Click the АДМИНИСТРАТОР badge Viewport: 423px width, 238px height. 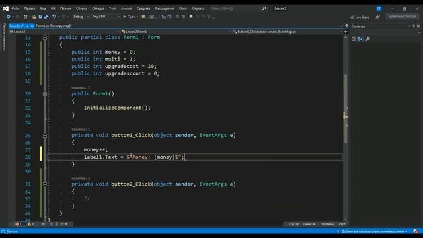tap(403, 17)
